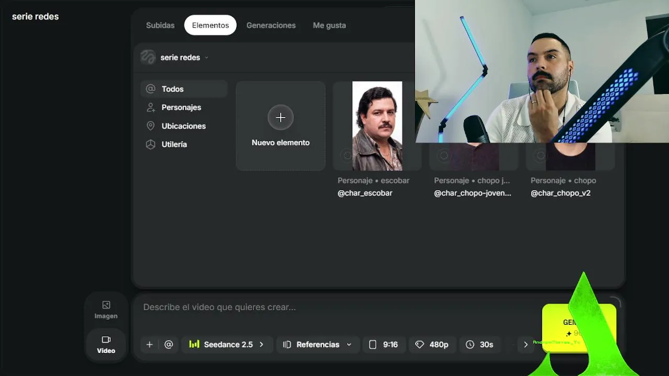Click the @char_escobar tag text

365,193
